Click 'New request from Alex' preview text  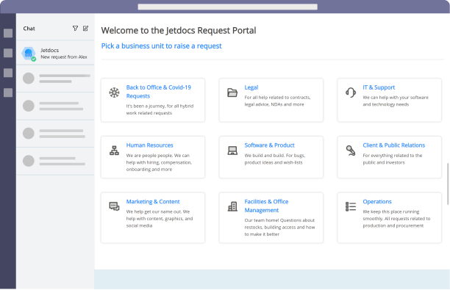(64, 57)
